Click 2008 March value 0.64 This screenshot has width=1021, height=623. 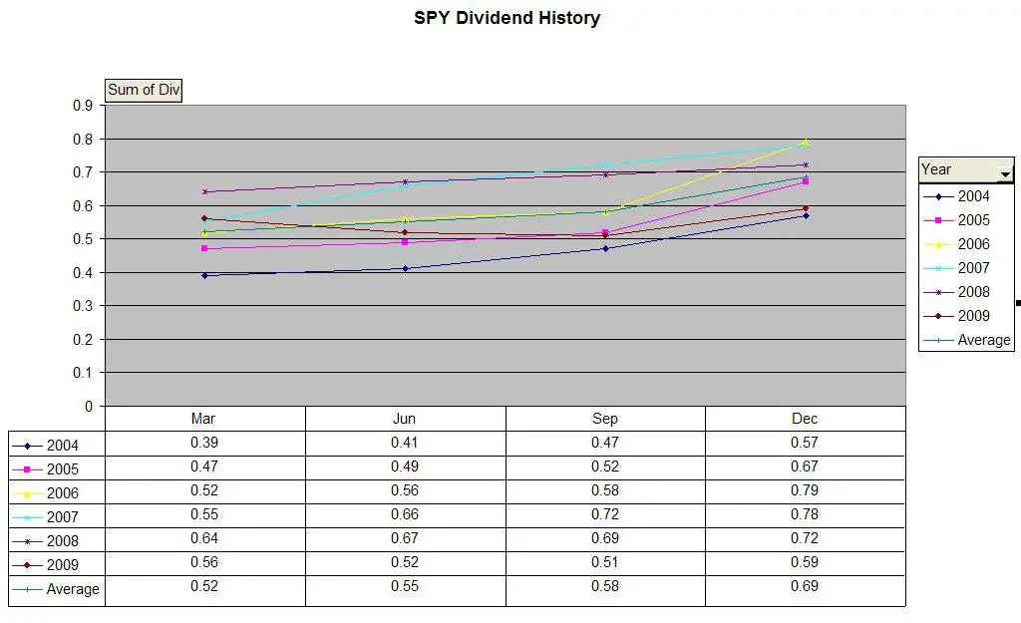click(x=204, y=538)
